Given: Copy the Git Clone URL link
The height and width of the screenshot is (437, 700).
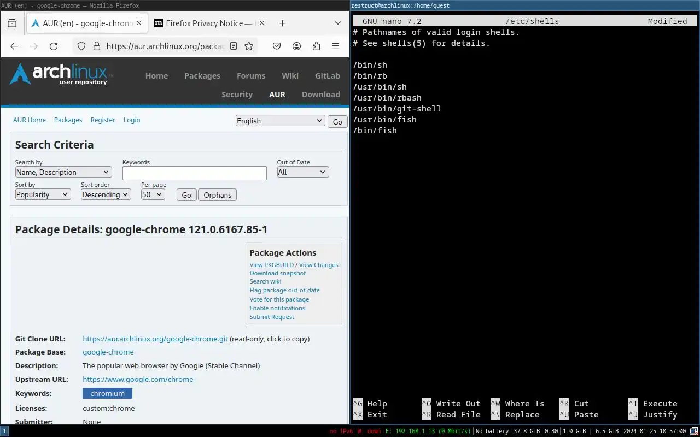Looking at the screenshot, I should click(x=155, y=339).
